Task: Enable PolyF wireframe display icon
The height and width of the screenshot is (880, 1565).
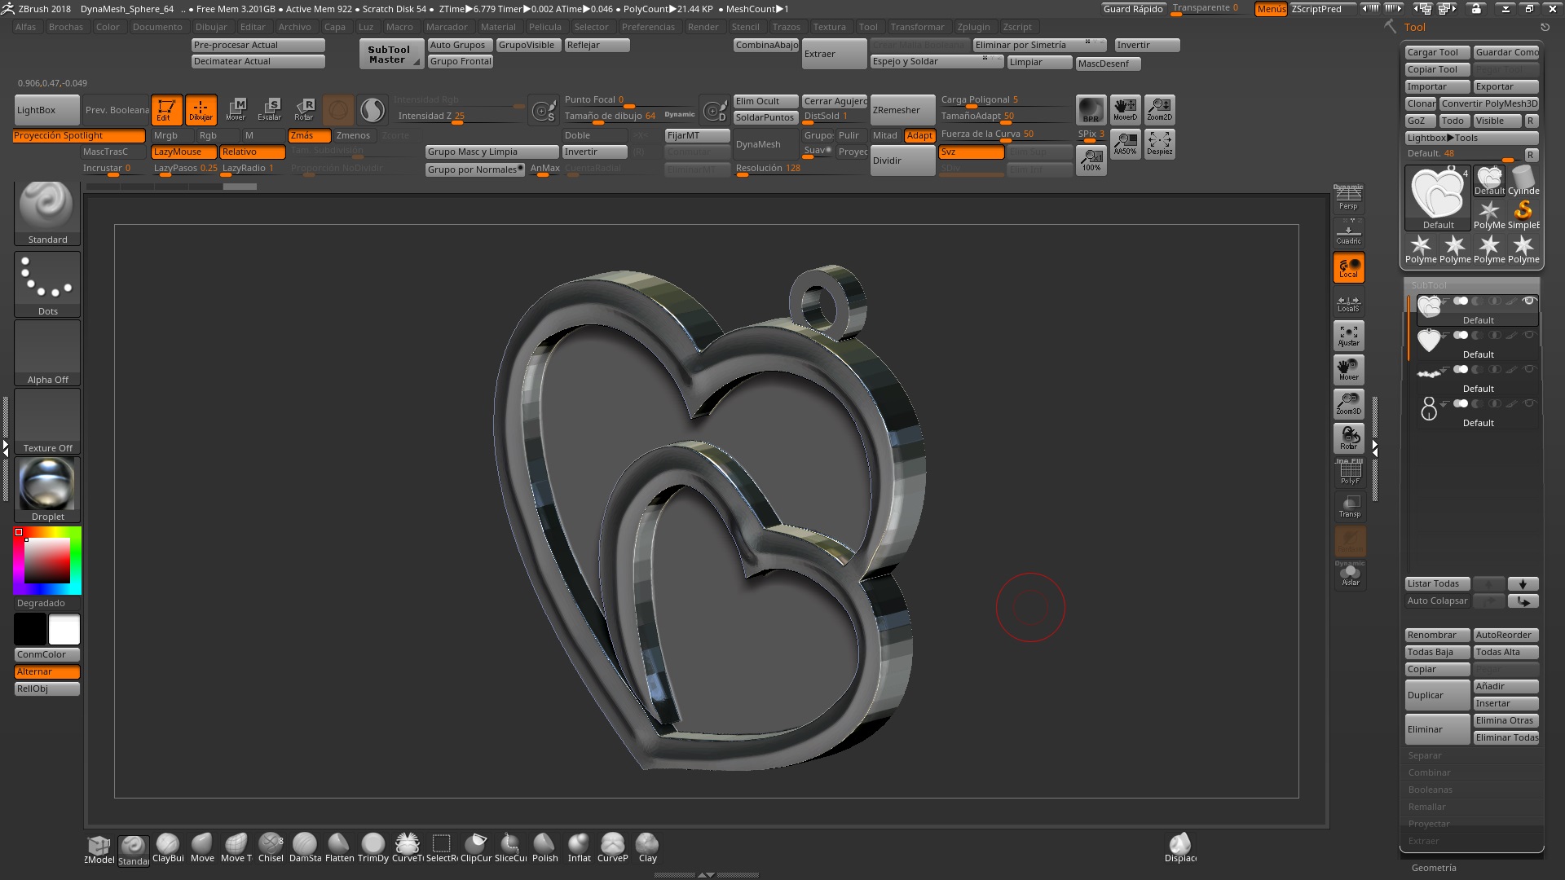Action: click(x=1349, y=473)
